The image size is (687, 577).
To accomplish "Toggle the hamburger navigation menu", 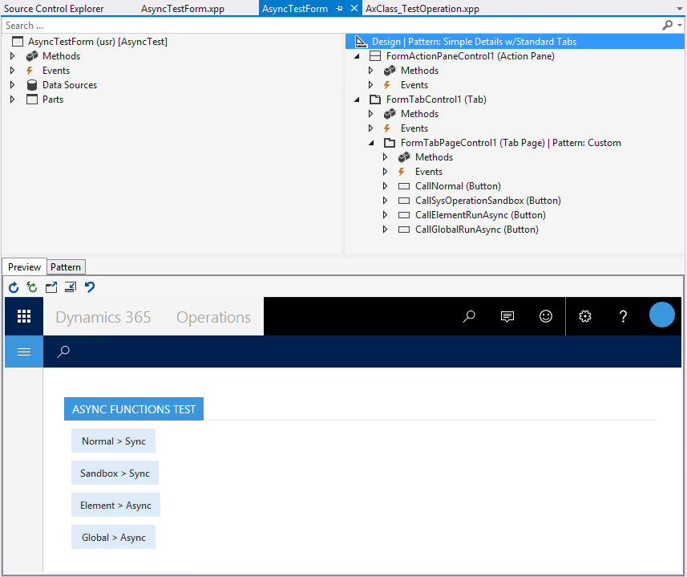I will tap(24, 351).
